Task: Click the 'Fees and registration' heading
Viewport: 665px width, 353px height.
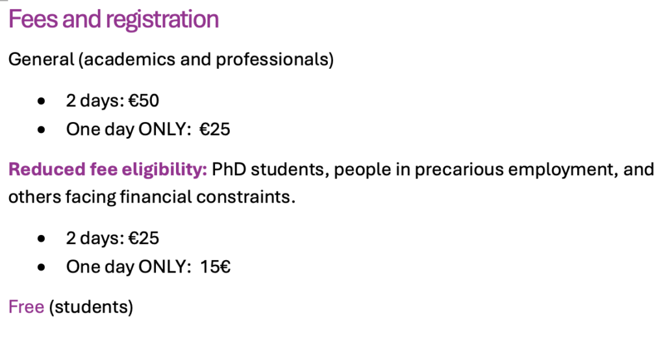Action: pyautogui.click(x=113, y=19)
